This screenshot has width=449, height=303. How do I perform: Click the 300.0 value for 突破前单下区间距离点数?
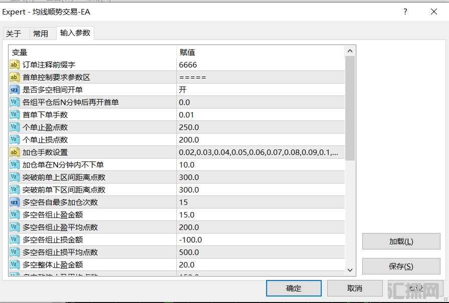[x=189, y=190]
